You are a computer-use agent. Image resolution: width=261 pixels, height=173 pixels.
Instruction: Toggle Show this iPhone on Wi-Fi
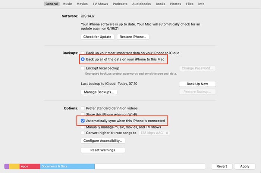[x=83, y=114]
